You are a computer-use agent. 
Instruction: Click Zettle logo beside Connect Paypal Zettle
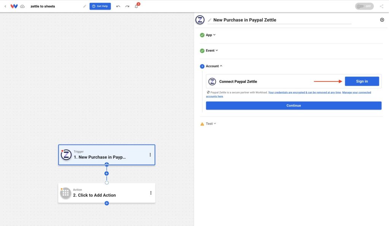[212, 82]
